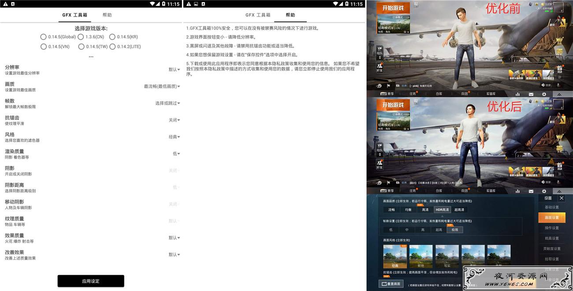Open 仓库 inventory in 优化后 bottom bar
Viewport: 573px width, 291px height.
pyautogui.click(x=439, y=191)
